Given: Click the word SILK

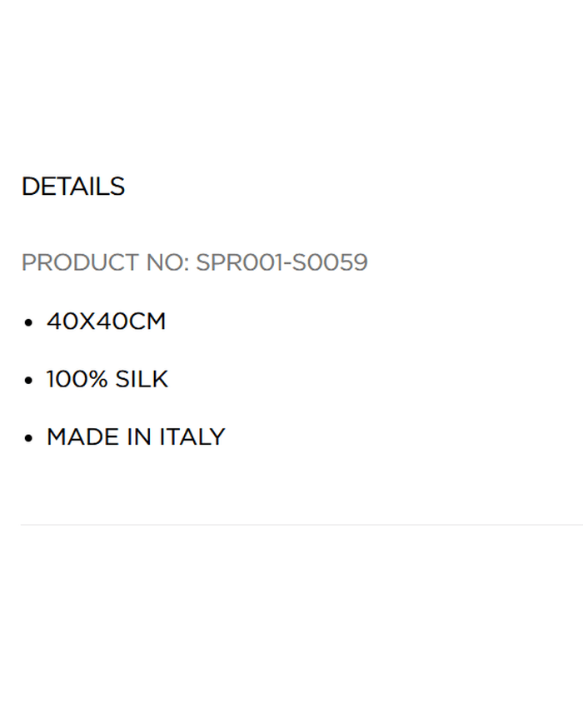Looking at the screenshot, I should (x=142, y=380).
